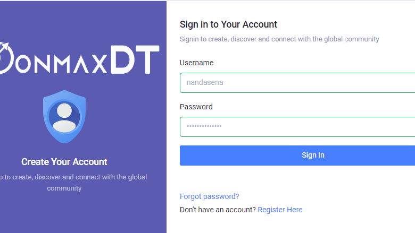415x233 pixels.
Task: Click the masked dots in Password field
Action: coord(204,127)
